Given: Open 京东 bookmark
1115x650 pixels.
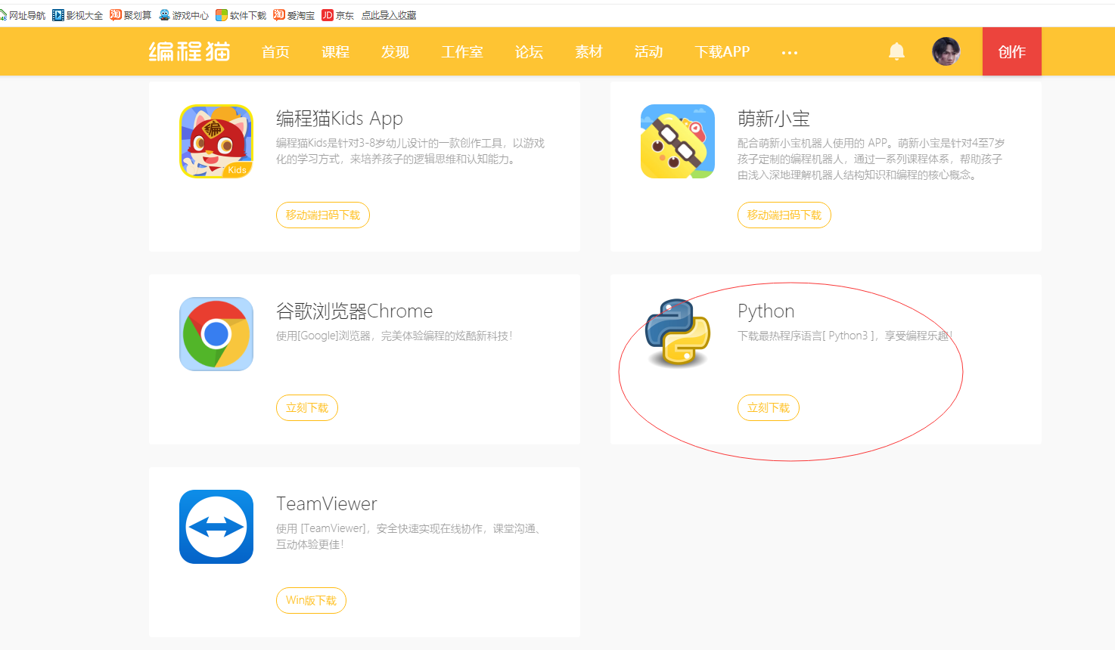Looking at the screenshot, I should click(338, 15).
